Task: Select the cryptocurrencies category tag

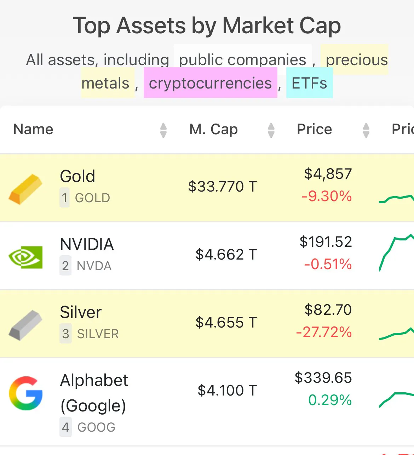Action: click(x=210, y=83)
